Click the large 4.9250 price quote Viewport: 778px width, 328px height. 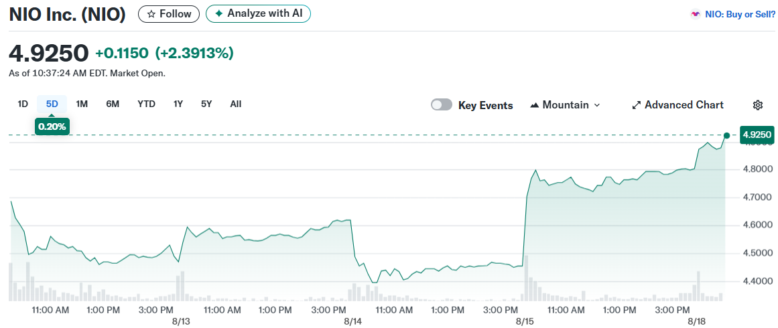point(49,53)
